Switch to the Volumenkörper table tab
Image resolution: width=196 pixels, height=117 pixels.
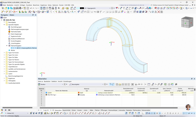[x=113, y=110]
